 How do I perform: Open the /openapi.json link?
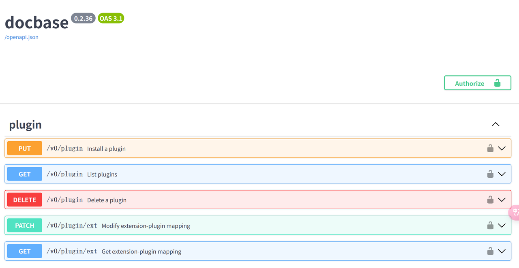pos(21,37)
